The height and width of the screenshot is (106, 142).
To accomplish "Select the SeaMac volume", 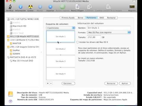I will pyautogui.click(x=15, y=50).
